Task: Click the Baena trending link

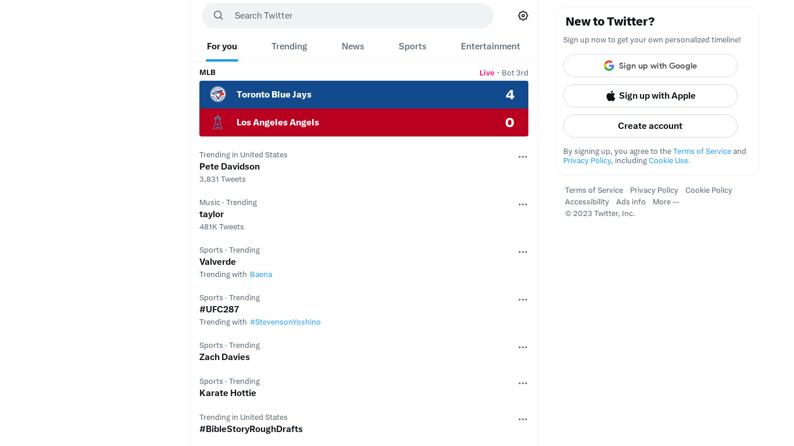Action: click(x=261, y=274)
